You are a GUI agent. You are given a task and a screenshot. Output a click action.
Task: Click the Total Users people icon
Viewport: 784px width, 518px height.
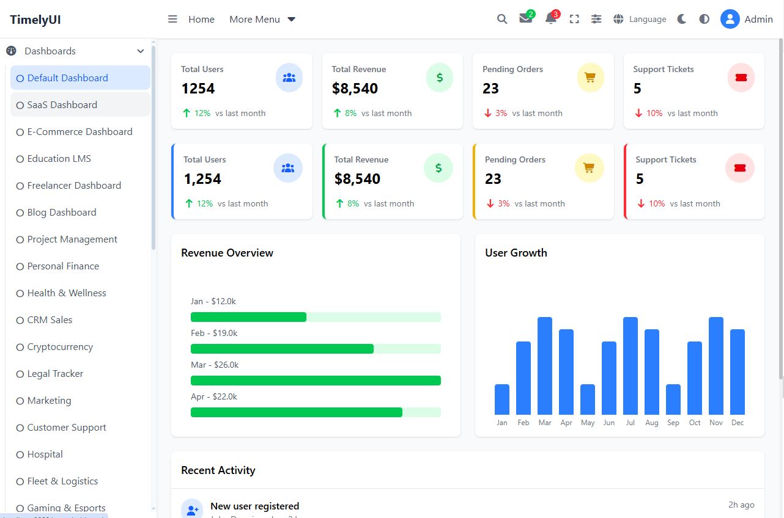pos(289,78)
